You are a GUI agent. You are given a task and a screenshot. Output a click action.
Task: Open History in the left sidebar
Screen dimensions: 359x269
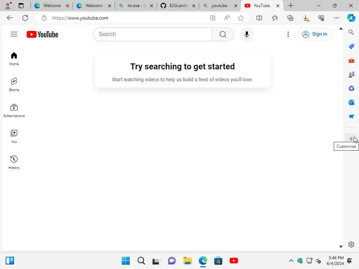tap(14, 162)
